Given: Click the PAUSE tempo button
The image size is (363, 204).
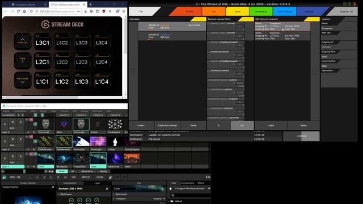Looking at the screenshot, I should click(100, 177).
